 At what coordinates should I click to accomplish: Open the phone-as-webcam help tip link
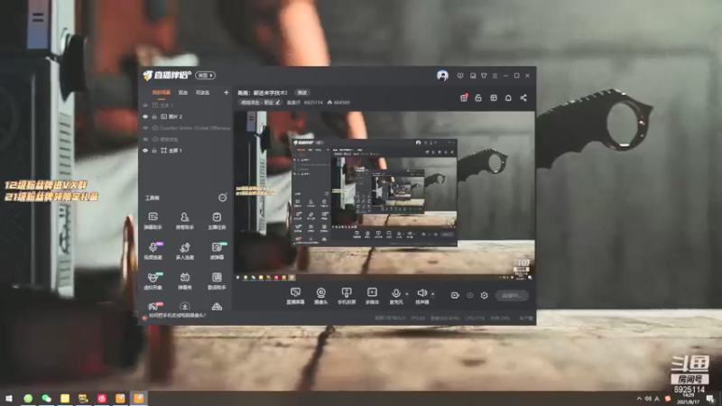[x=177, y=316]
